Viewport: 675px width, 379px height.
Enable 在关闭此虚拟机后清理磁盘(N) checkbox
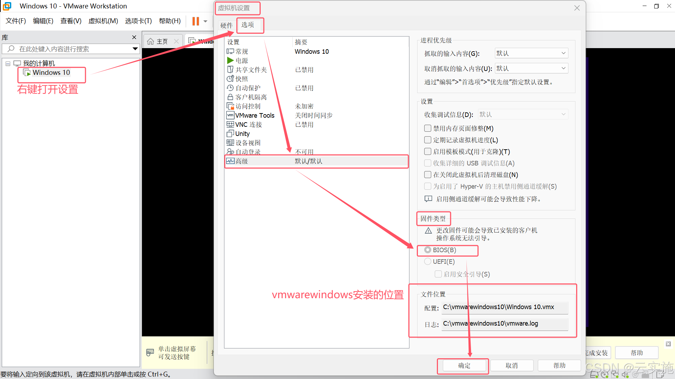[x=428, y=175]
